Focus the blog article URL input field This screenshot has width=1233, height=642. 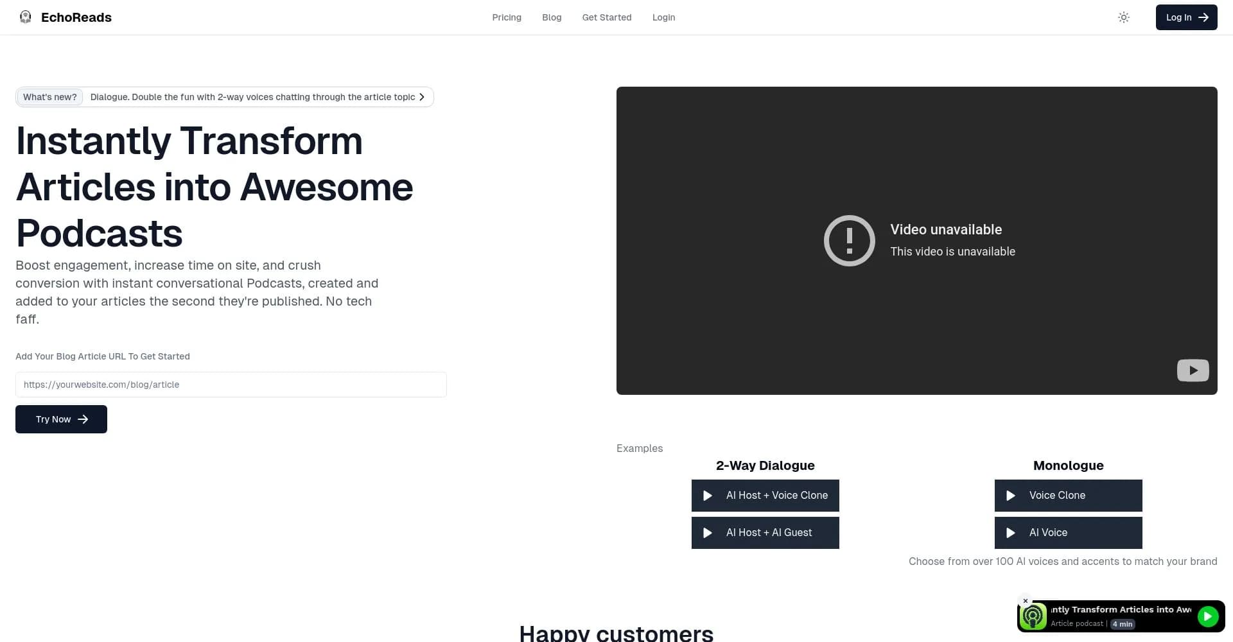click(231, 385)
